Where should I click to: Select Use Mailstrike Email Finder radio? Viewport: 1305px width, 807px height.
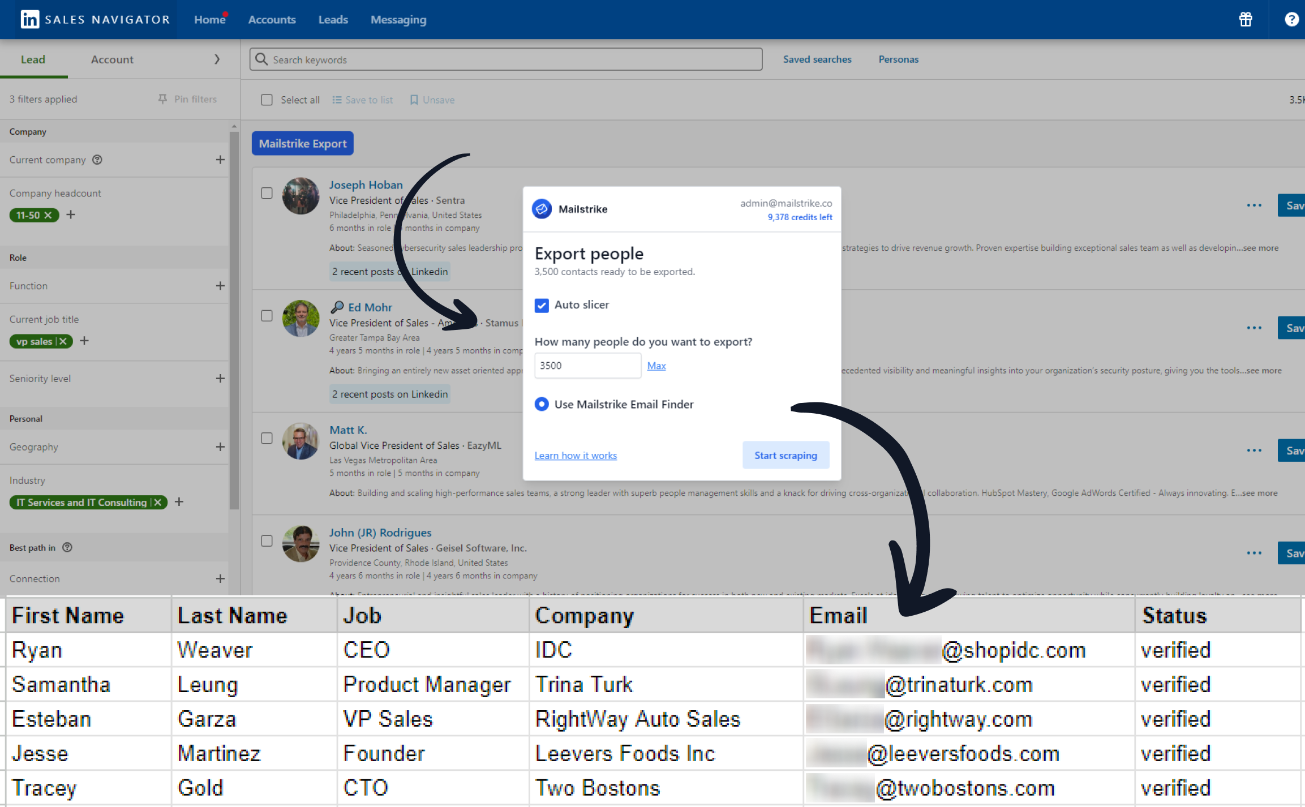[542, 404]
